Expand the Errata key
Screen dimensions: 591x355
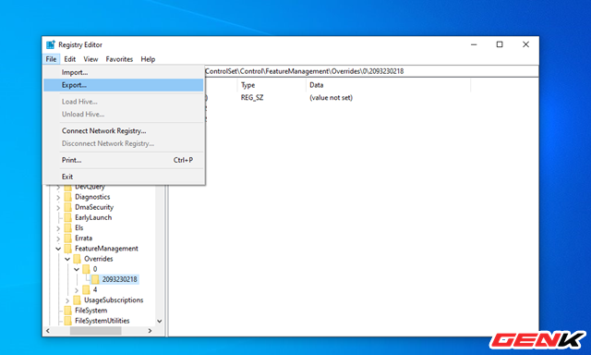[x=58, y=239]
